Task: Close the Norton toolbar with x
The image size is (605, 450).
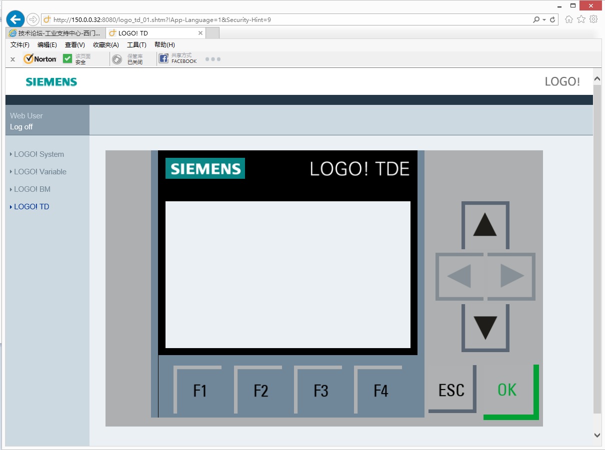Action: [x=13, y=59]
